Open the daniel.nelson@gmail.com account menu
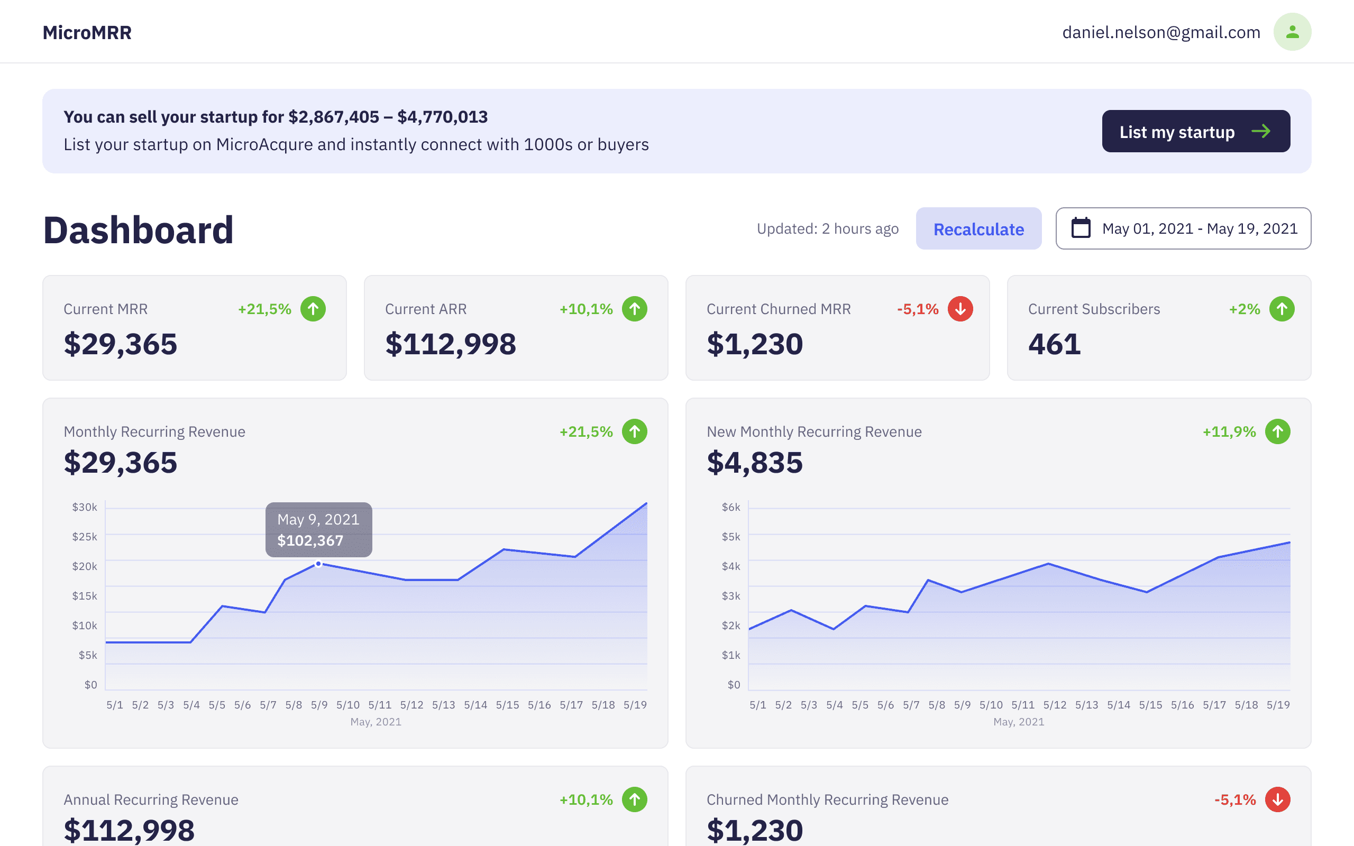The height and width of the screenshot is (846, 1354). coord(1161,32)
